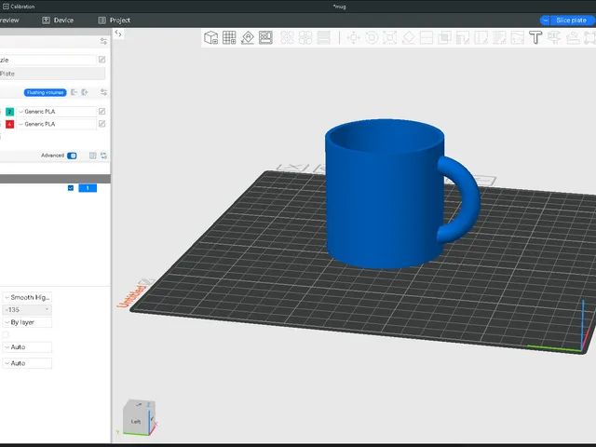Click the Slice plate button

point(571,20)
